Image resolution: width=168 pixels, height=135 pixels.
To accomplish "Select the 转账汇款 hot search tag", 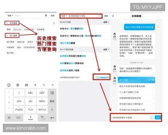I will 21,42.
